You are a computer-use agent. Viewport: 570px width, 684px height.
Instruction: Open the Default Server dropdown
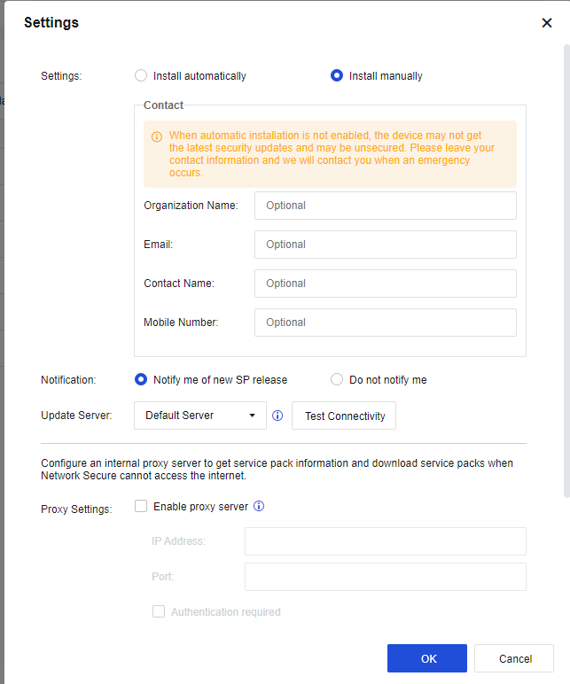tap(200, 416)
